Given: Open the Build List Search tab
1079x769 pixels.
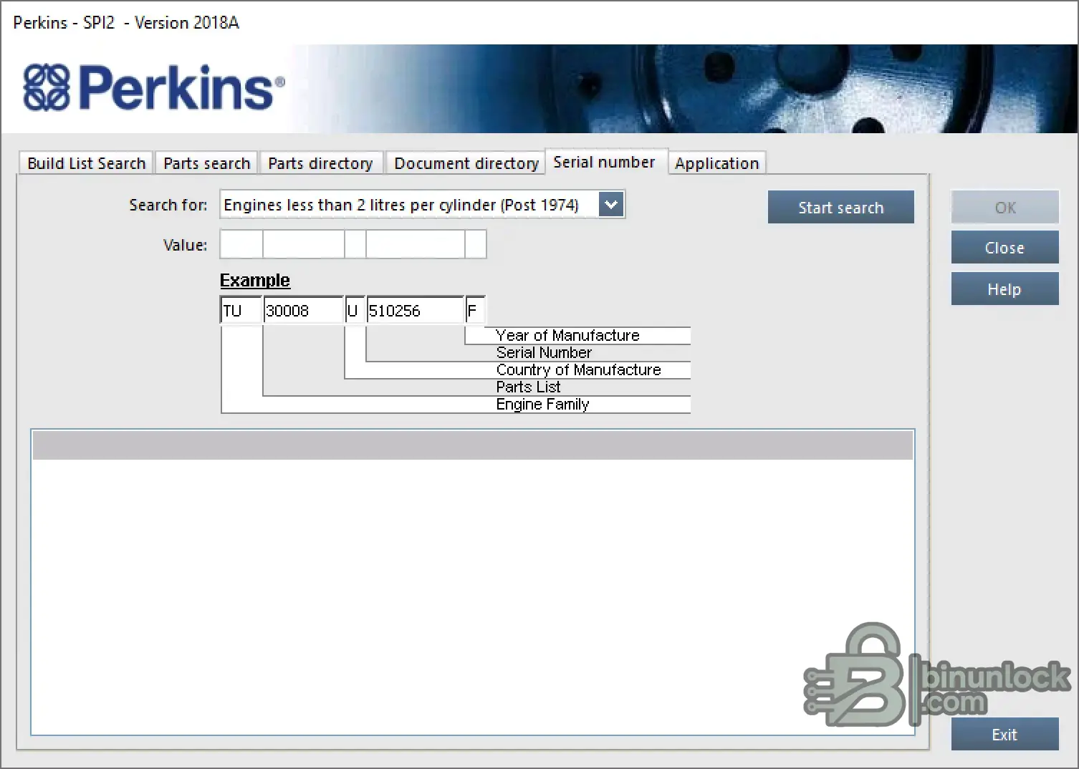Looking at the screenshot, I should [86, 163].
